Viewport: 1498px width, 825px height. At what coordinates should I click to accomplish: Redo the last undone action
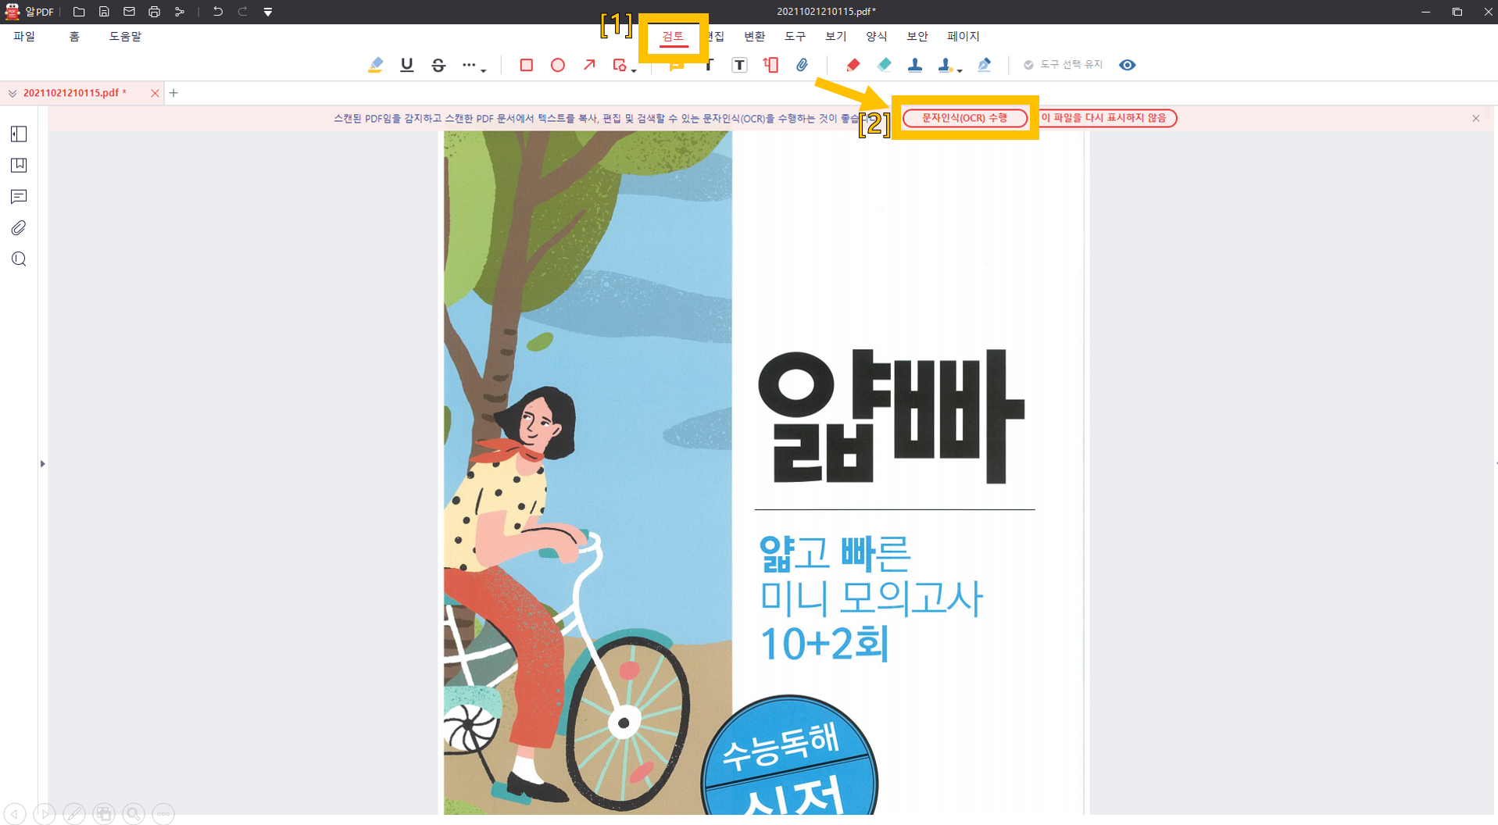tap(242, 12)
